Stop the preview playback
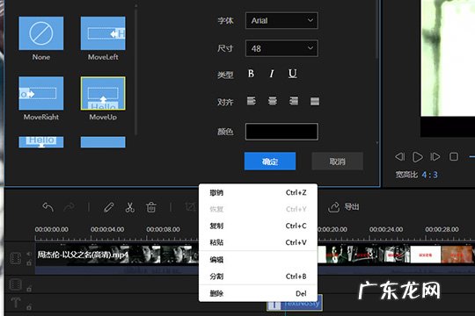This screenshot has width=475, height=316. 454,156
